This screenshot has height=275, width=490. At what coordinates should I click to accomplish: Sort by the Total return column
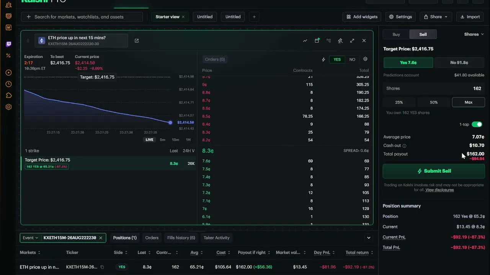click(x=359, y=252)
